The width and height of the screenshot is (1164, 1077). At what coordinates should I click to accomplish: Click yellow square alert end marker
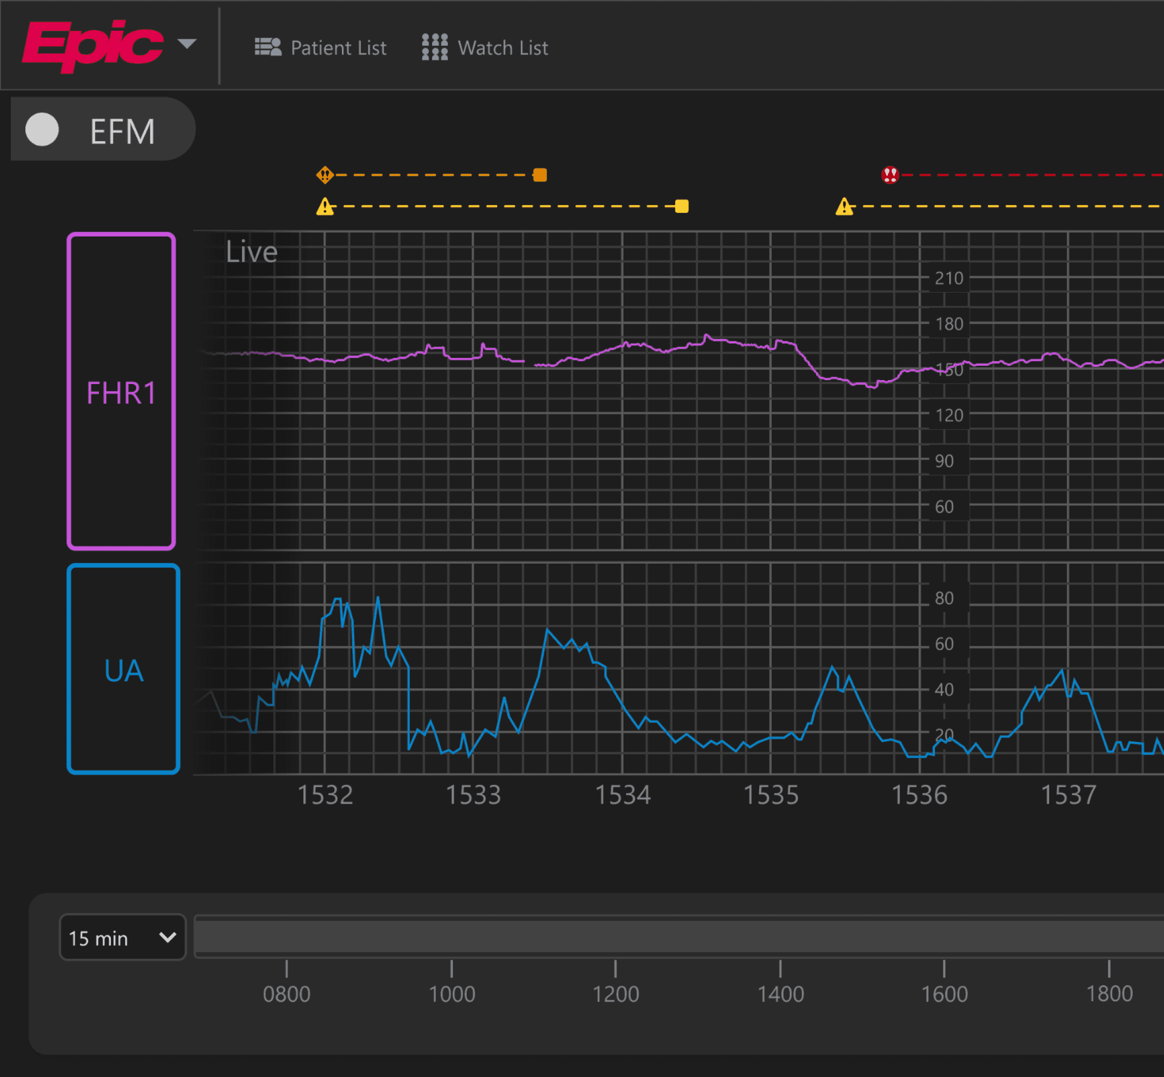(681, 206)
